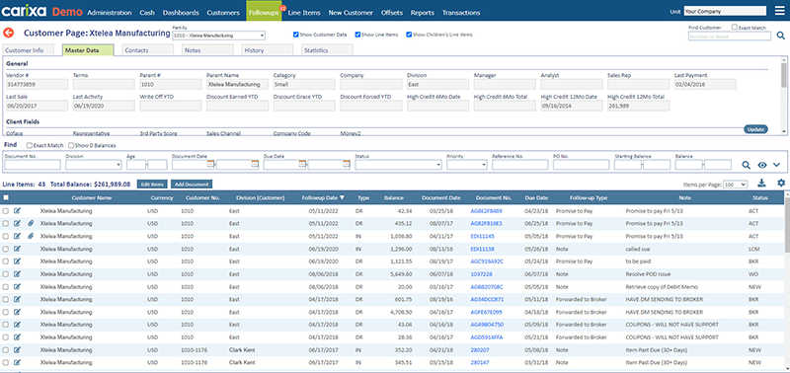Toggle Show Customer Data checkbox
The height and width of the screenshot is (373, 790).
click(295, 35)
